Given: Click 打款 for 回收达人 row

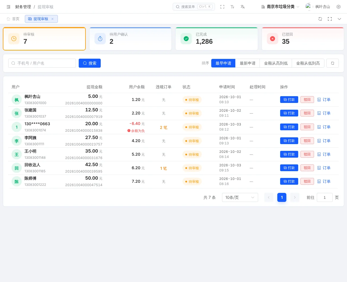Looking at the screenshot, I should [289, 168].
